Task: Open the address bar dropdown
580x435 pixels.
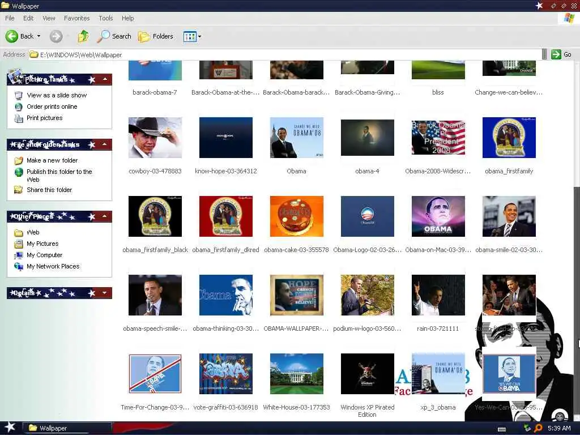Action: tap(544, 54)
